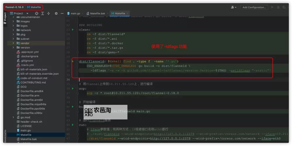The image size is (292, 146).
Task: Open the Project tool window side tab
Action: coord(5,18)
